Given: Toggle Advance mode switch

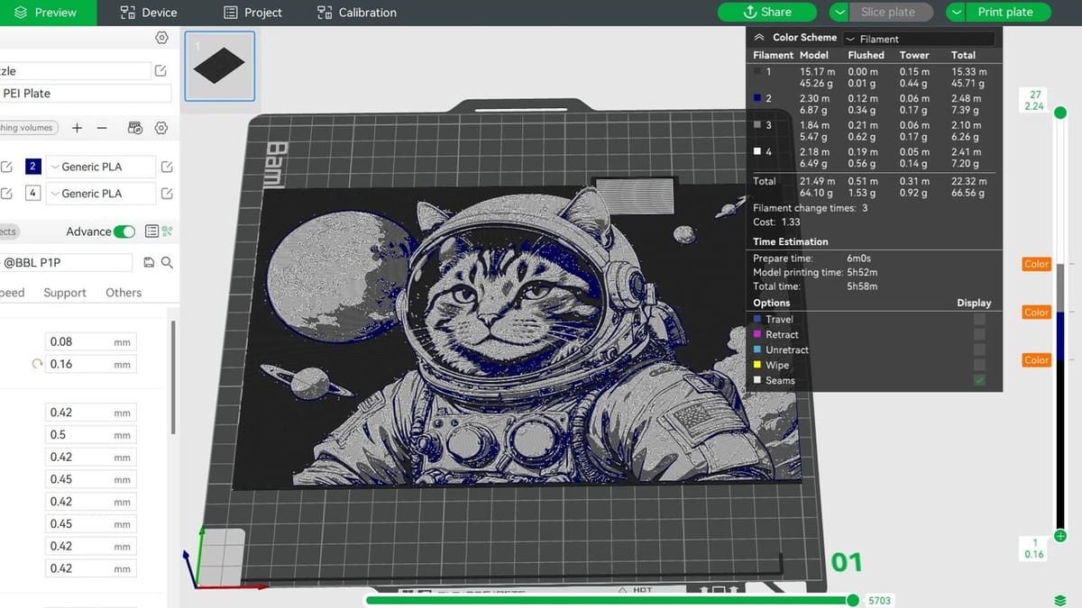Looking at the screenshot, I should point(124,231).
